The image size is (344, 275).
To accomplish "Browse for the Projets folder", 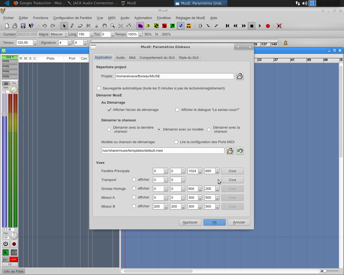I will tap(240, 76).
